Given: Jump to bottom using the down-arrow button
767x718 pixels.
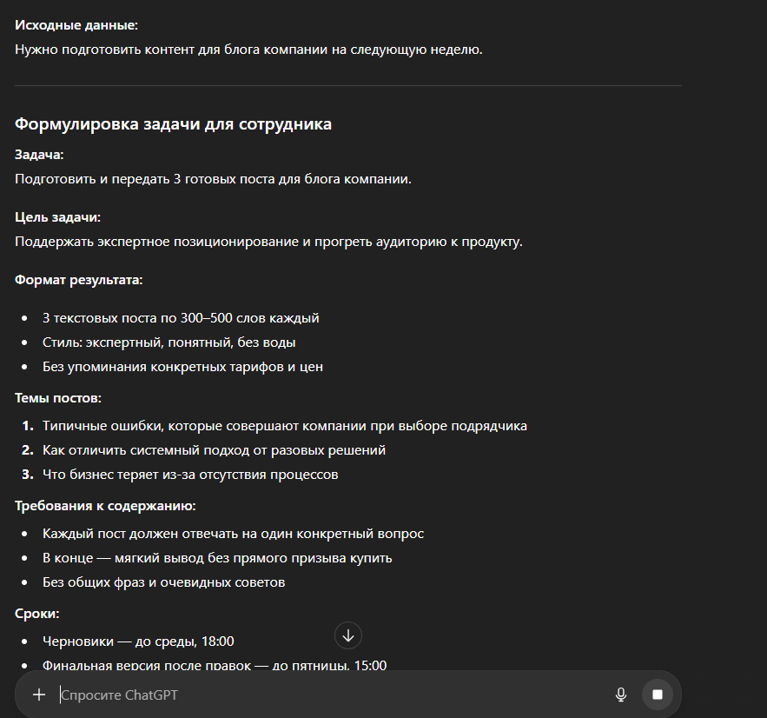Looking at the screenshot, I should point(348,635).
